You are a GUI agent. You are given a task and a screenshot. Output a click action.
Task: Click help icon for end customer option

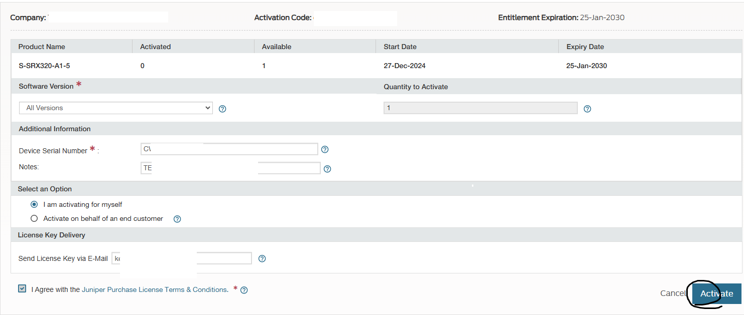coord(177,219)
